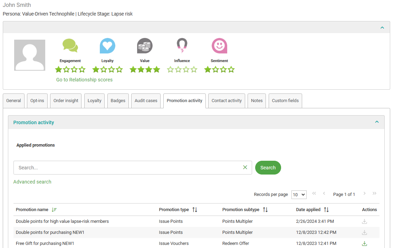Sort the table by Promotion type
The height and width of the screenshot is (248, 394).
[195, 210]
